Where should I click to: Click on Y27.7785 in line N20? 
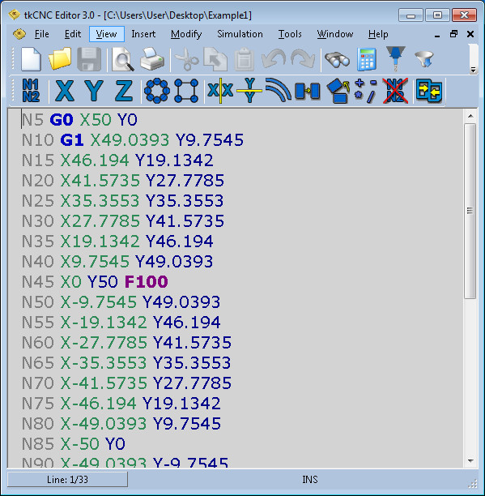[185, 181]
